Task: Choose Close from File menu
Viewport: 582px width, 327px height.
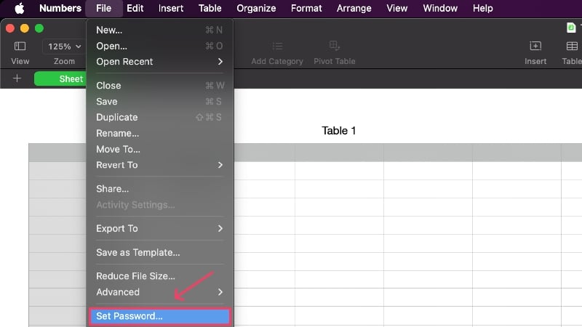Action: (x=159, y=86)
